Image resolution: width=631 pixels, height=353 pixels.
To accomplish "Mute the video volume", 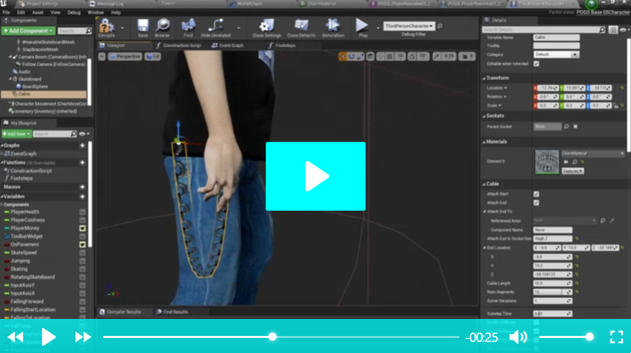I will [x=518, y=337].
